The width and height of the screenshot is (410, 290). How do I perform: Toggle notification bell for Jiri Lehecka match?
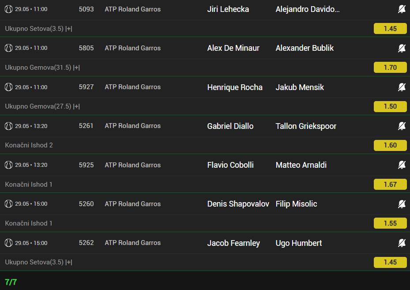point(402,9)
